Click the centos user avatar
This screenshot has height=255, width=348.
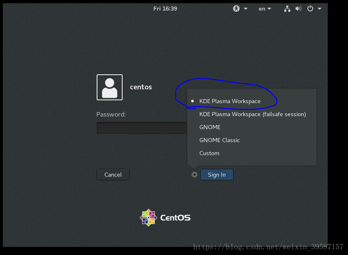[x=109, y=87]
